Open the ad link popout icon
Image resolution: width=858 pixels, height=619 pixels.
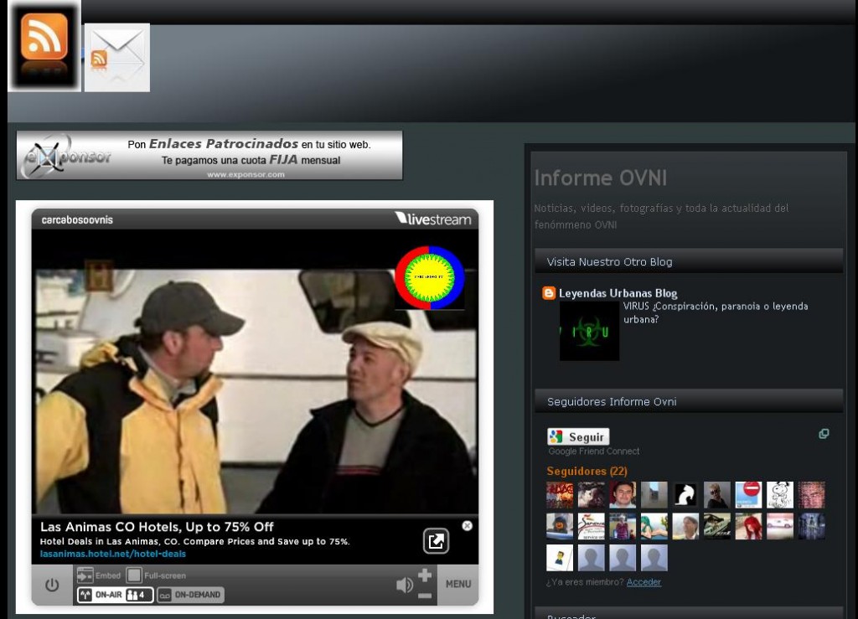point(436,541)
